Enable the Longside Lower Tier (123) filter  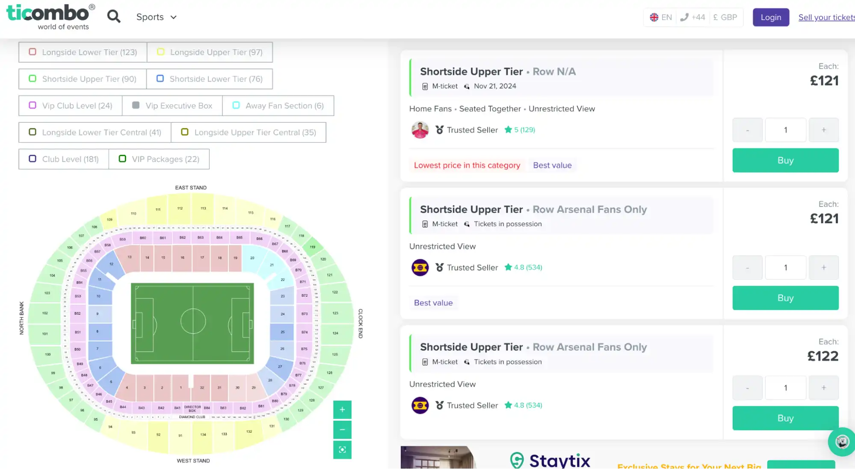click(33, 52)
